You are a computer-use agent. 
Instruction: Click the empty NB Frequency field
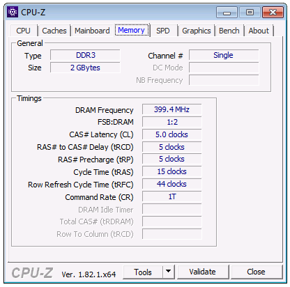pos(224,80)
